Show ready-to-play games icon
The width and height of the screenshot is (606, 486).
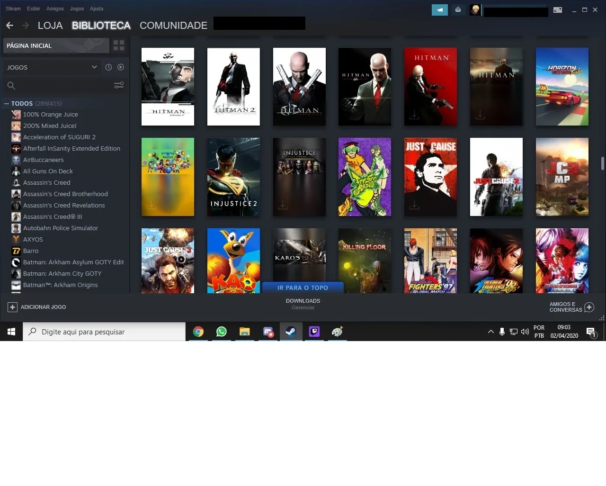(121, 67)
